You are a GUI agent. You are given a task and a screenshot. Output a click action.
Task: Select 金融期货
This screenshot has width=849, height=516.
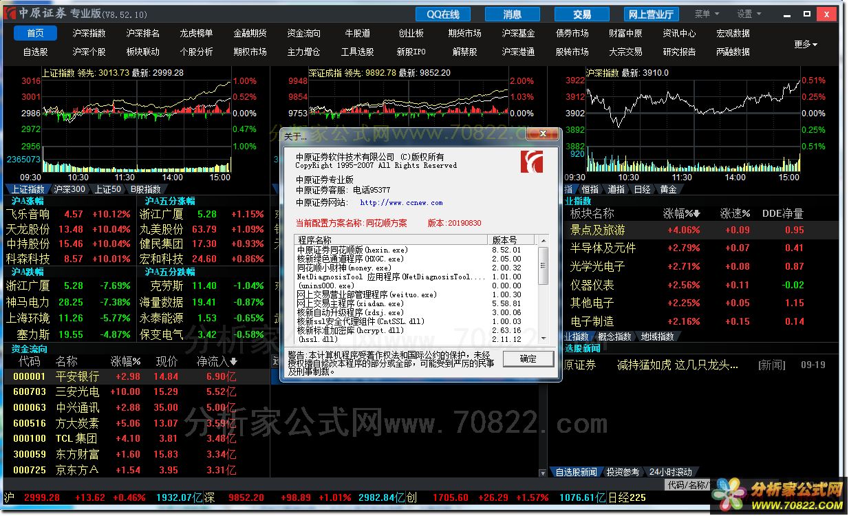[250, 33]
